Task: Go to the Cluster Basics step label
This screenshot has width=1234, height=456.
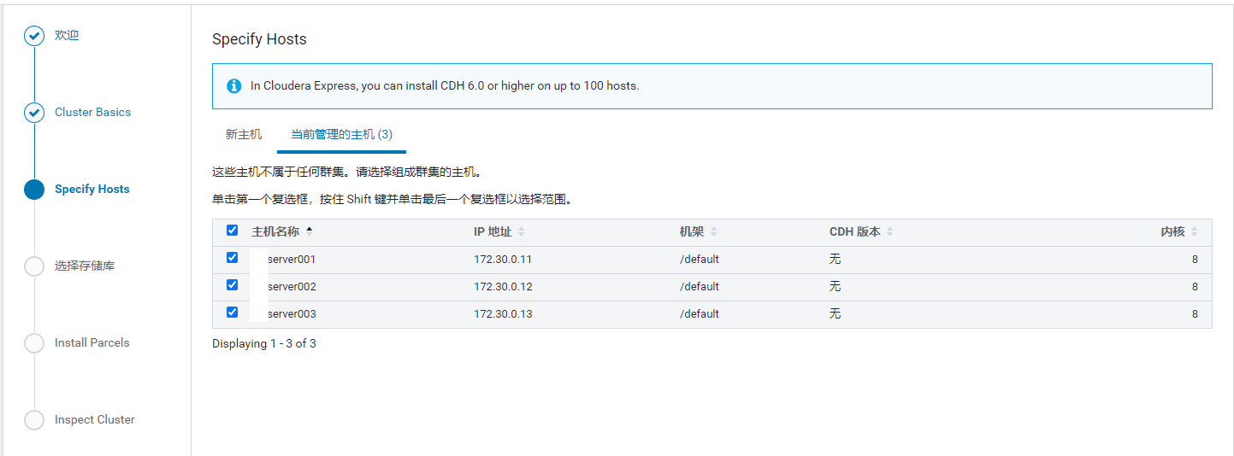Action: click(x=93, y=113)
